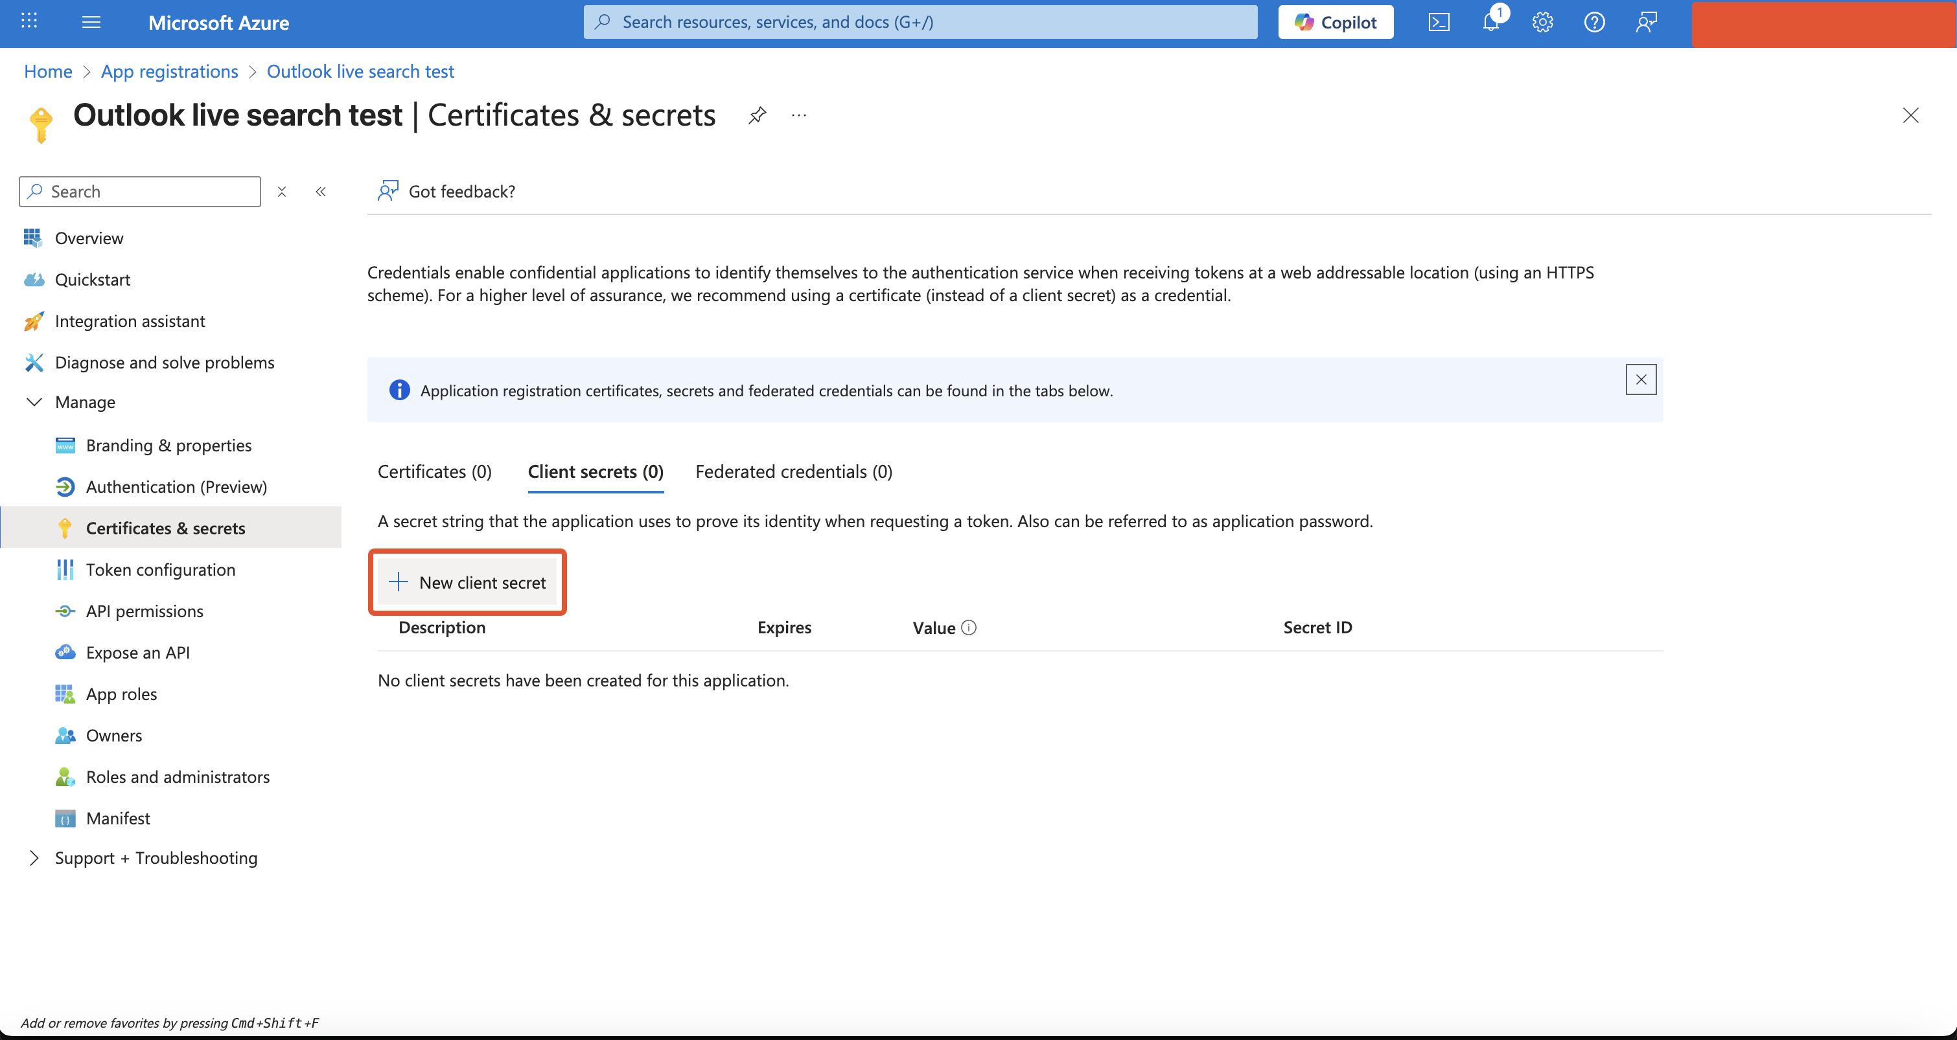Open the hamburger portal menu

click(x=91, y=22)
